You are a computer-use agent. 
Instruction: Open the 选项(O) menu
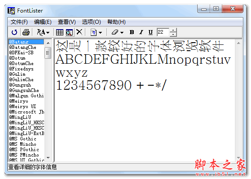pyautogui.click(x=92, y=22)
